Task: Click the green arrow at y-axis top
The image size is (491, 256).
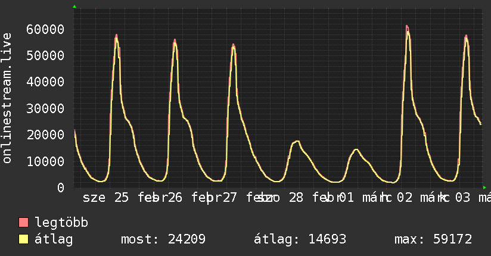Action: tap(74, 7)
